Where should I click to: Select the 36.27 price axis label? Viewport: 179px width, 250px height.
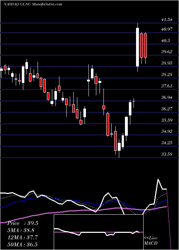[x=167, y=109]
